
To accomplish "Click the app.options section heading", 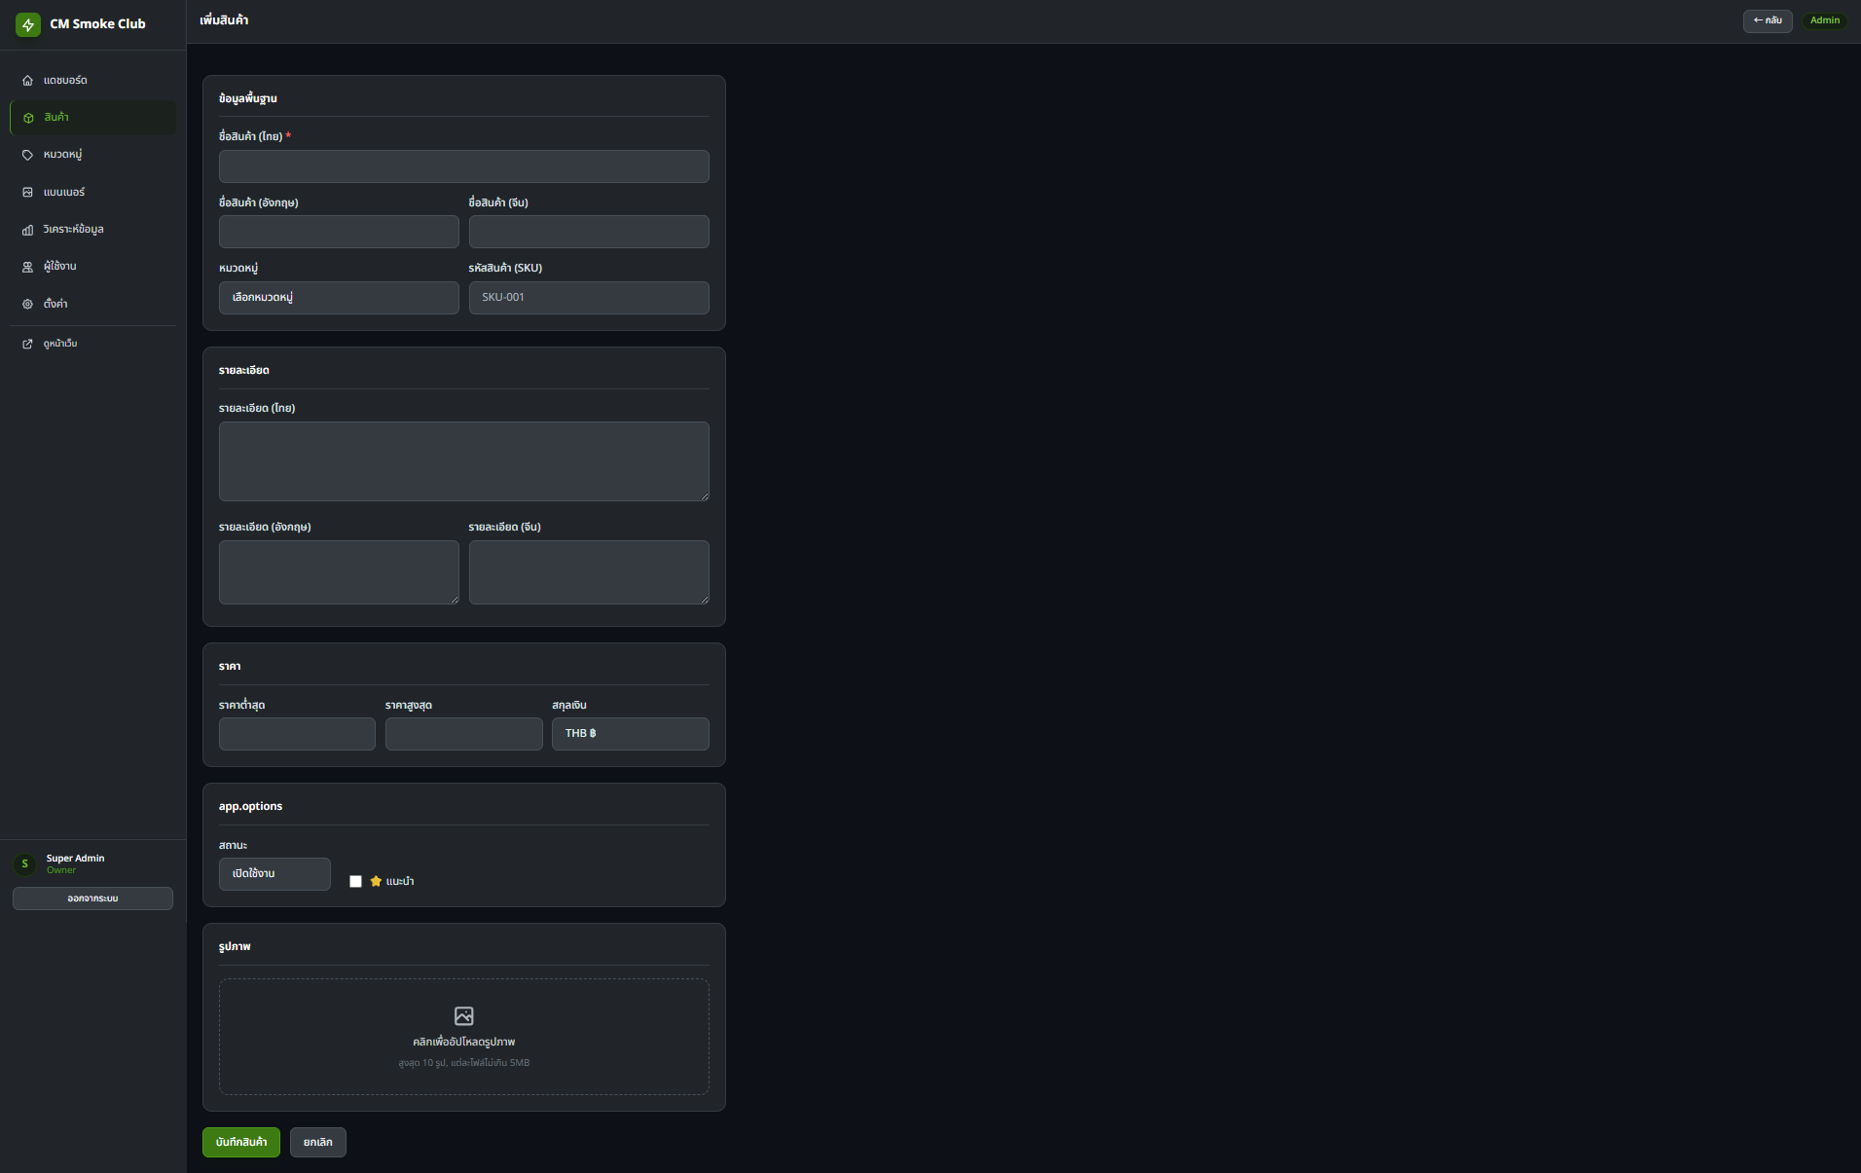I will tap(250, 806).
